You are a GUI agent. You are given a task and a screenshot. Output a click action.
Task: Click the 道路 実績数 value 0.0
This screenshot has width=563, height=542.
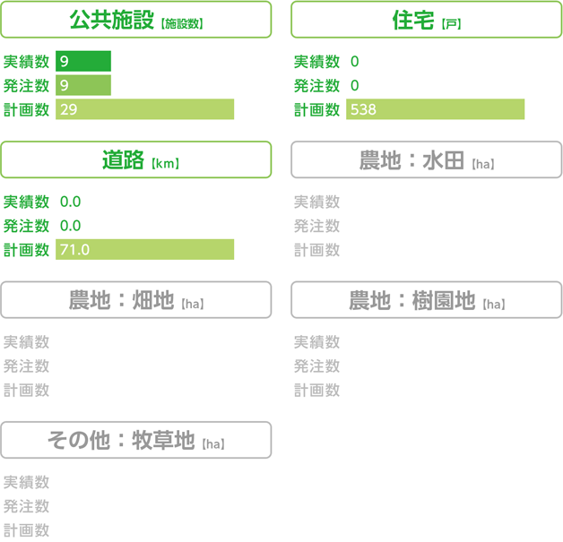tap(70, 202)
